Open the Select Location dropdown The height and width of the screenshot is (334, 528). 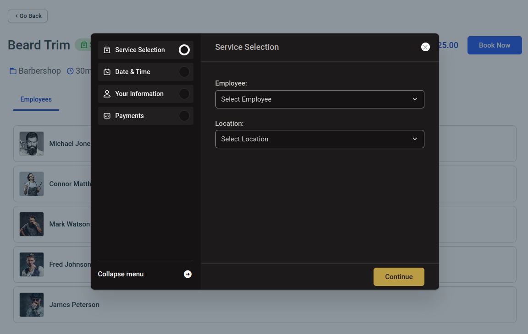(x=319, y=139)
